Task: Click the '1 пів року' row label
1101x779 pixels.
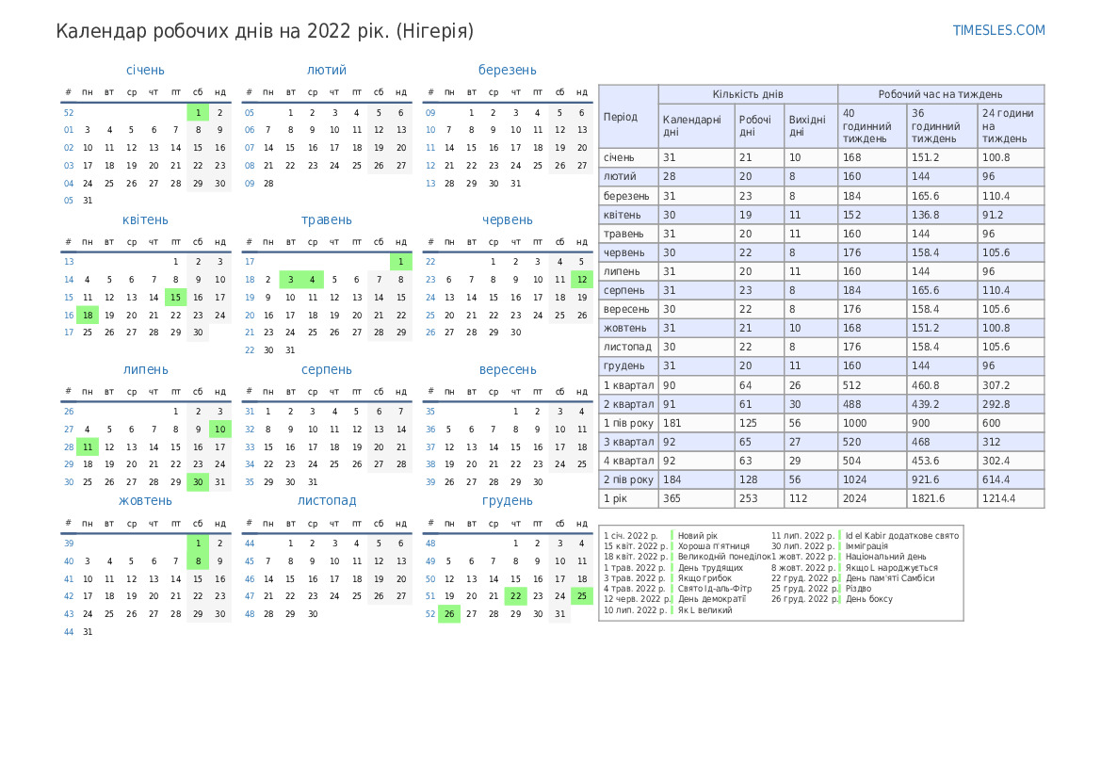Action: (628, 424)
